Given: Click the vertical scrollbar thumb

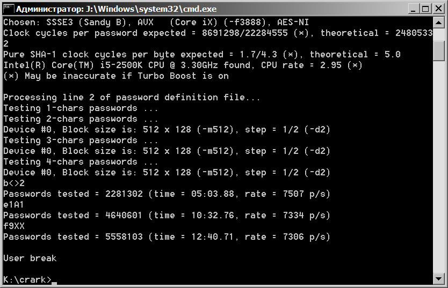Looking at the screenshot, I should (439, 51).
